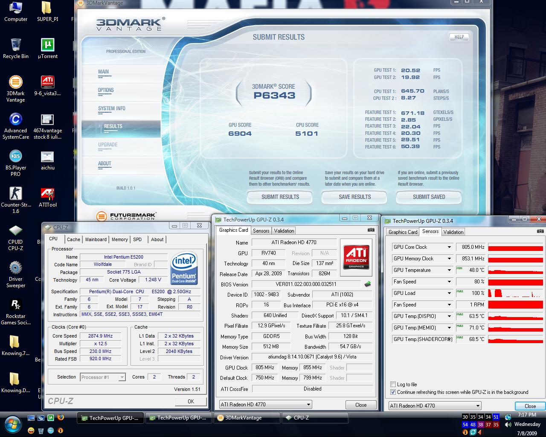The height and width of the screenshot is (437, 546).
Task: Click the GPU-Z BIOS save icon
Action: tap(367, 284)
